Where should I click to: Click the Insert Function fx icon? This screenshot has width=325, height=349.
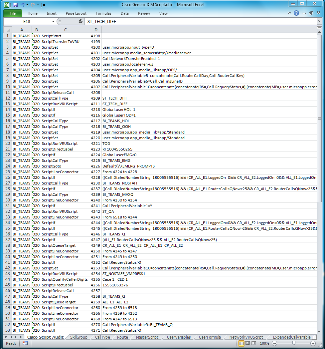pyautogui.click(x=81, y=21)
